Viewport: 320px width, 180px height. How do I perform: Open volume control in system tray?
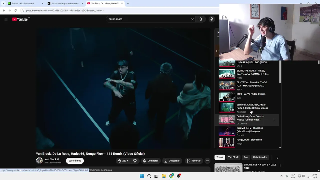pyautogui.click(x=303, y=176)
